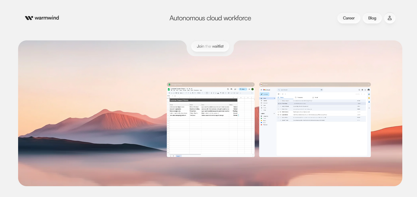
Task: Switch to the Social tab in Gmail
Action: coord(316,98)
